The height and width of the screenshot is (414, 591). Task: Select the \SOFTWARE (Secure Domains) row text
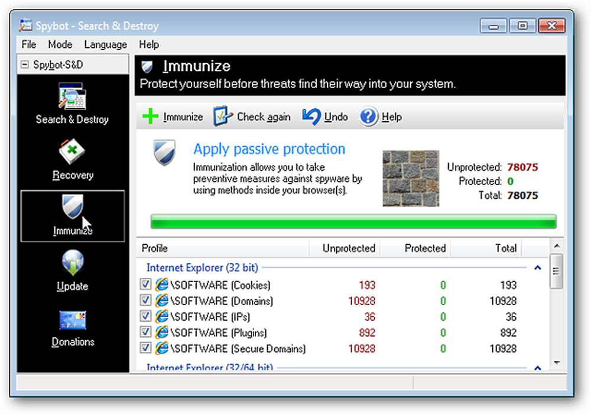238,348
